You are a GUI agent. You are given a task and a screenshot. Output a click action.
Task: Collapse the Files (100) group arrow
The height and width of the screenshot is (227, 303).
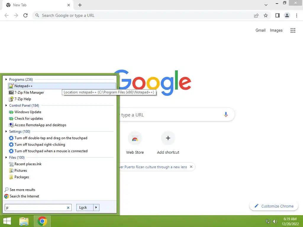point(6,158)
